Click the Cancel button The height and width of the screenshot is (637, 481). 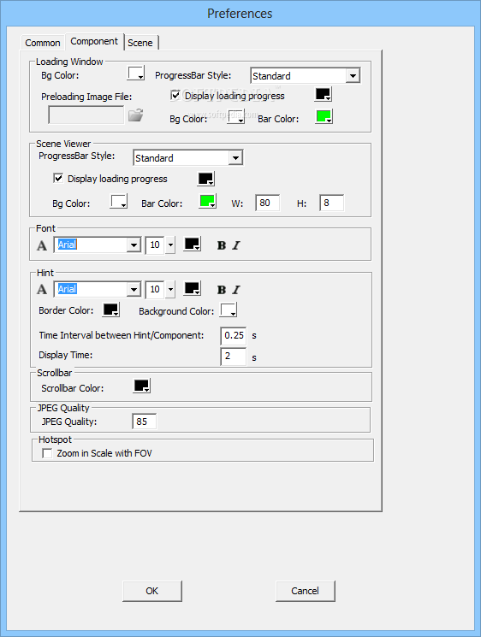[306, 591]
